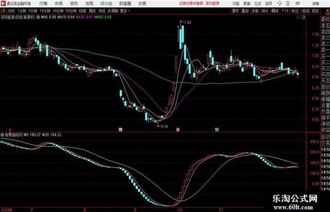This screenshot has width=330, height=212.
Task: Expand the 更多 > periods list
Action: pos(125,11)
